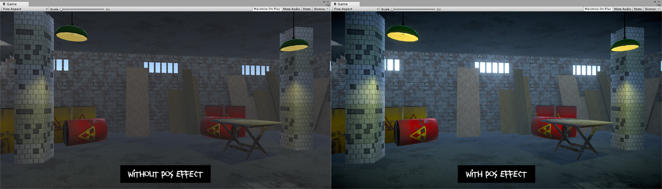Click the Scale slider in right Game view
The width and height of the screenshot is (662, 189).
[x=413, y=9]
